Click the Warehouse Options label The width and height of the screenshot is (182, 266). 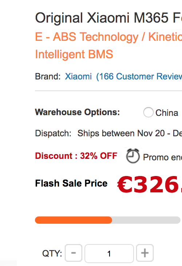[77, 112]
